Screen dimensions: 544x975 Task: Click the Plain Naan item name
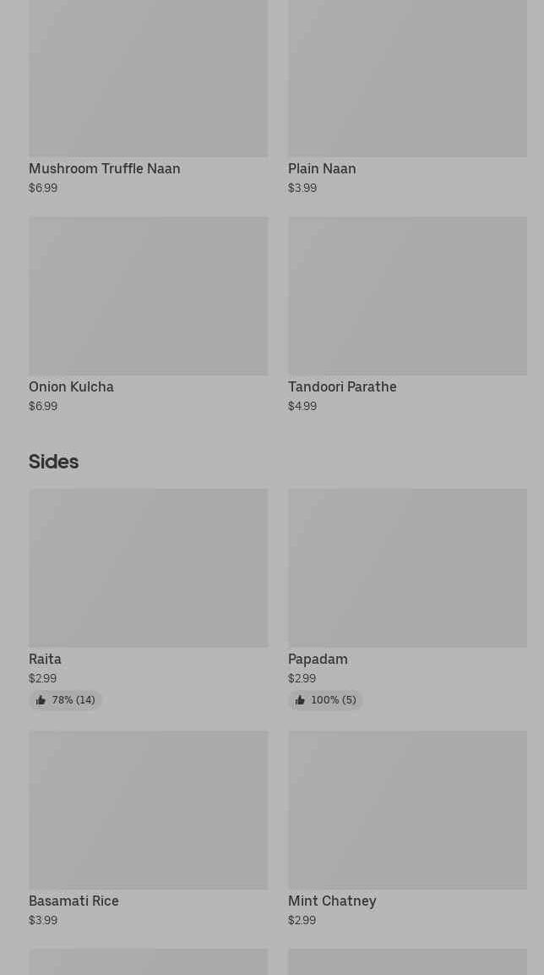(322, 168)
